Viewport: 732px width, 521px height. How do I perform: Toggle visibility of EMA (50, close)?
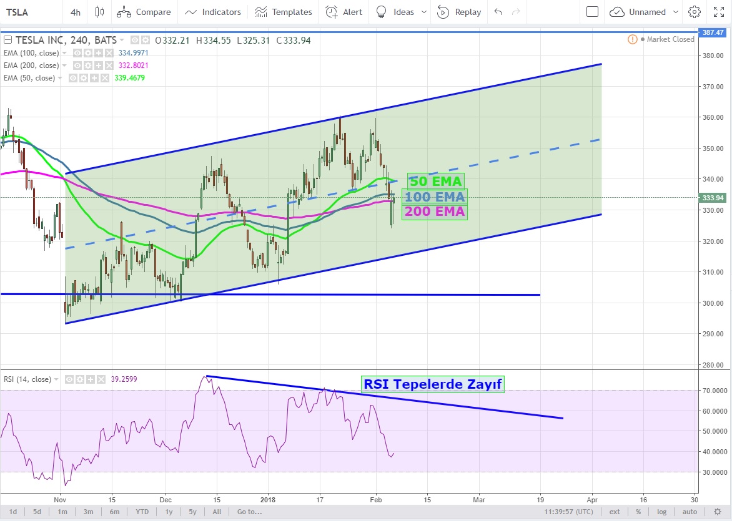tap(73, 78)
